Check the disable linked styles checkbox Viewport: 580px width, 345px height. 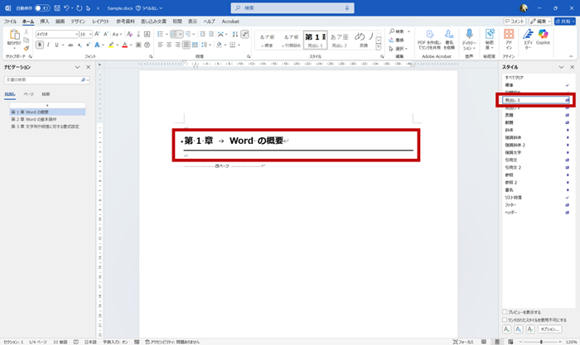(x=505, y=319)
